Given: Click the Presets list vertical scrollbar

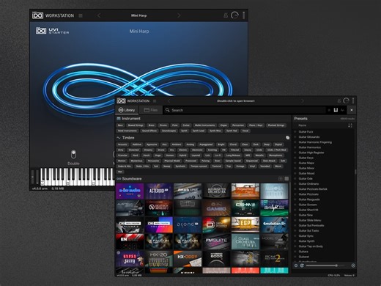Looking at the screenshot, I should coord(355,172).
